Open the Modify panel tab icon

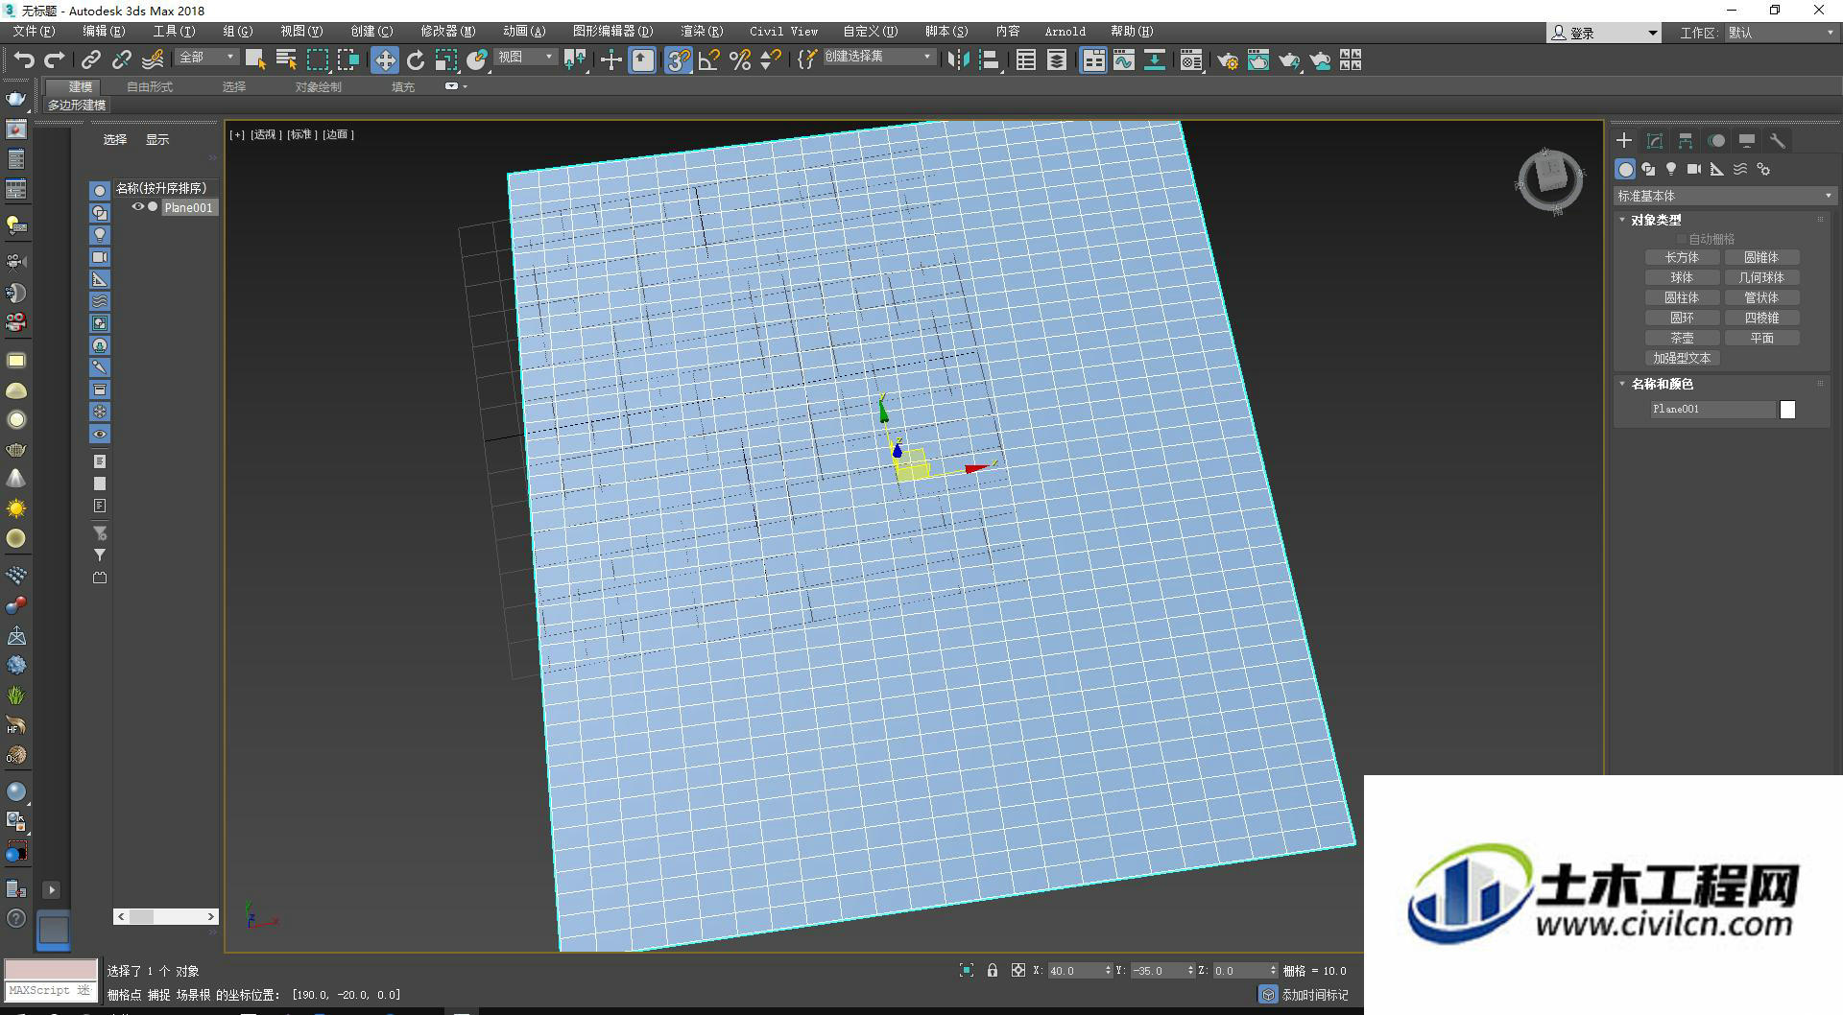click(x=1655, y=141)
